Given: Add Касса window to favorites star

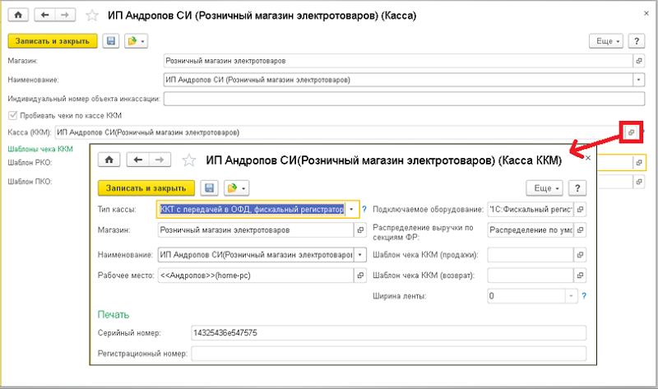Looking at the screenshot, I should click(92, 16).
